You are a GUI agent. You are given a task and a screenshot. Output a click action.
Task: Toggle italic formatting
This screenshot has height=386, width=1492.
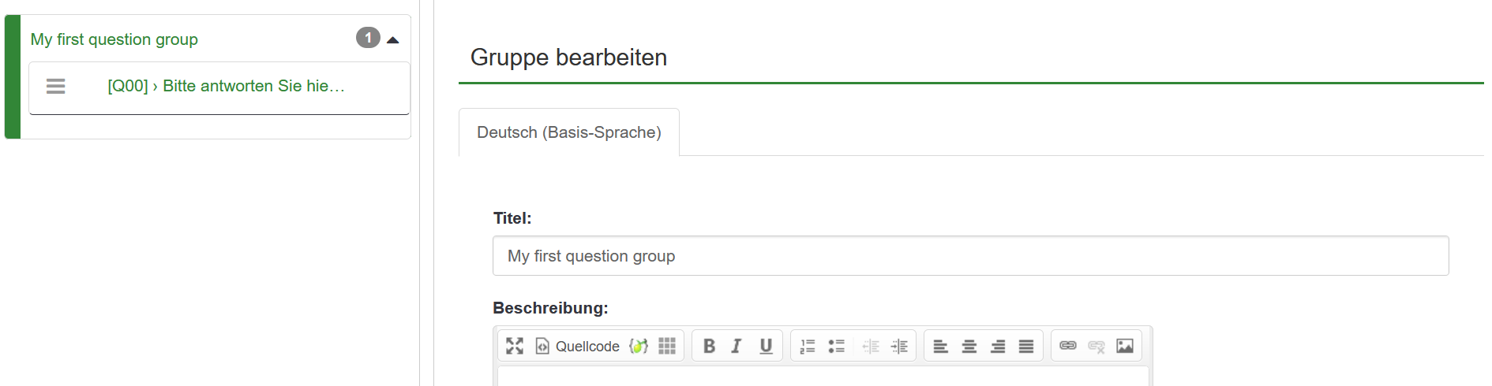(737, 346)
